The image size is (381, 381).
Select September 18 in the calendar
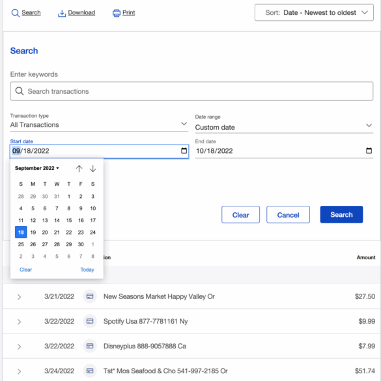point(21,232)
